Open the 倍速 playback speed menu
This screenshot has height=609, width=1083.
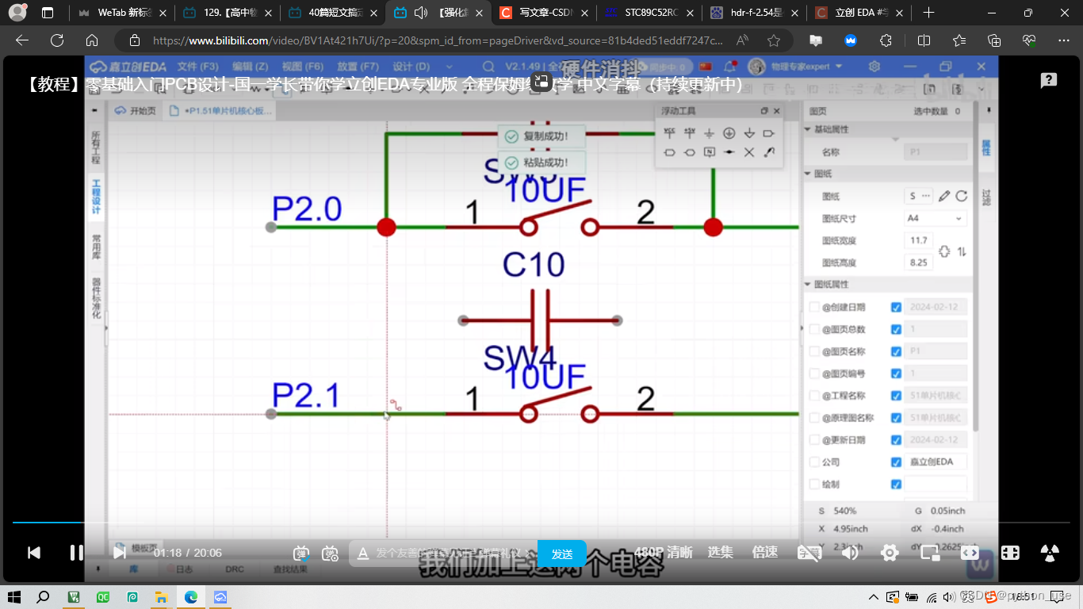coord(764,553)
